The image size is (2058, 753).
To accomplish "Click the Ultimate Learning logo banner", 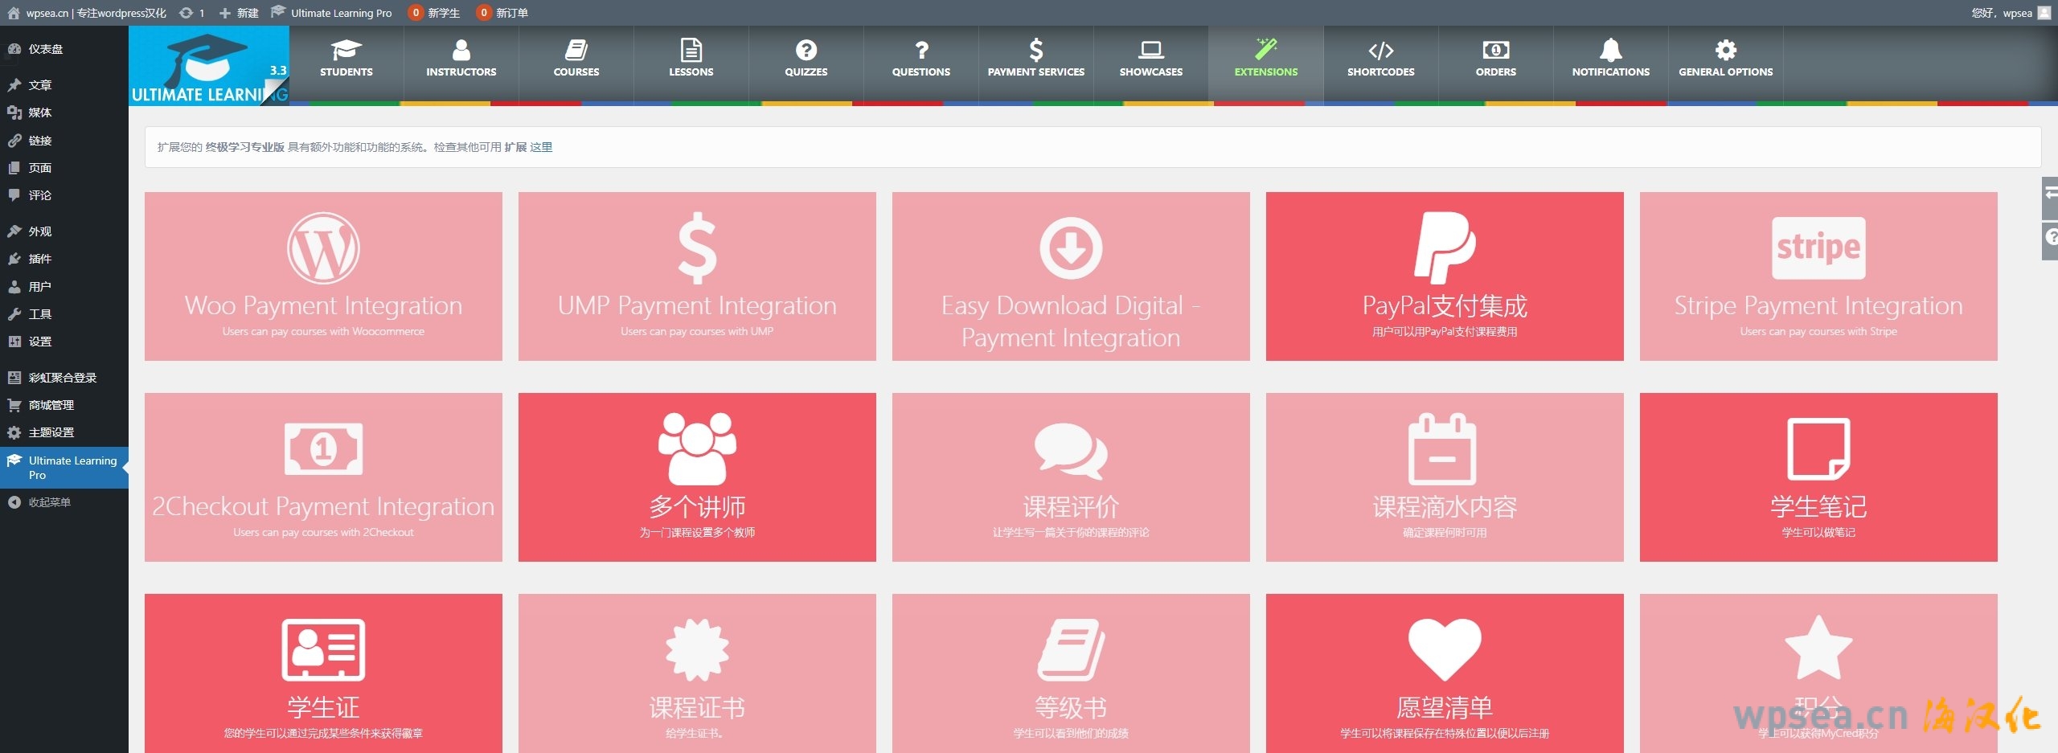I will point(209,66).
